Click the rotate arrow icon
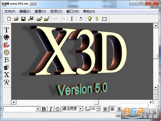 81,19
